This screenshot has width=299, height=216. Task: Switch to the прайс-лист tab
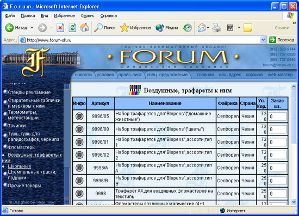click(130, 75)
